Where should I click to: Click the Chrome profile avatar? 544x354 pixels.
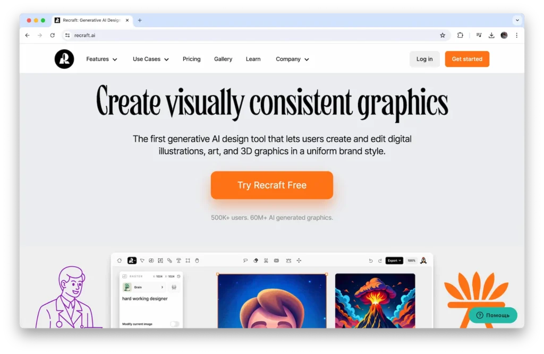(x=504, y=35)
